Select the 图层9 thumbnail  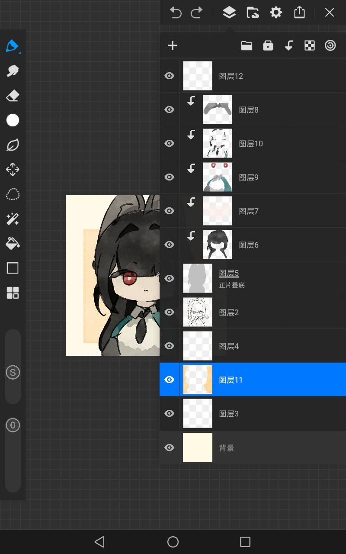(x=218, y=177)
